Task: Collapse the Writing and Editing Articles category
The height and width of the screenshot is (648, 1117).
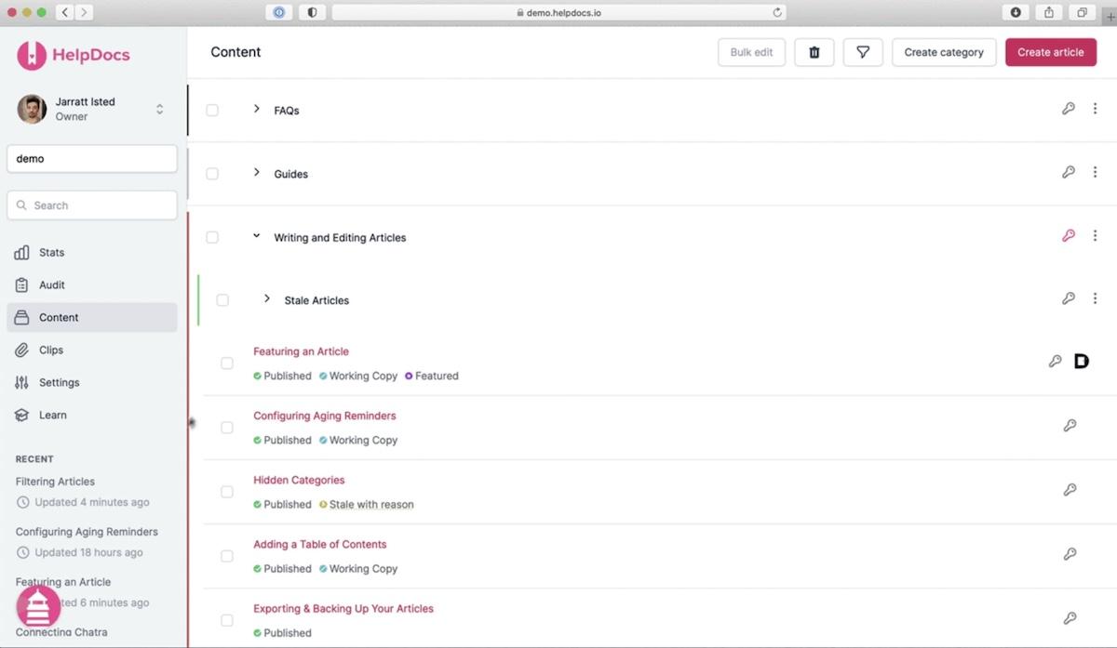Action: pos(257,236)
